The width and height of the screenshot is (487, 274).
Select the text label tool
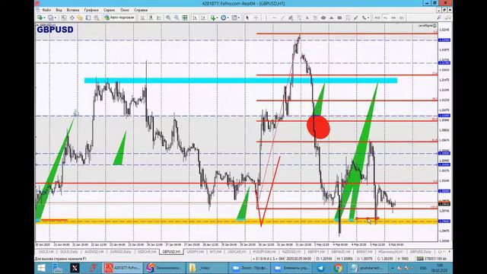[x=315, y=18]
